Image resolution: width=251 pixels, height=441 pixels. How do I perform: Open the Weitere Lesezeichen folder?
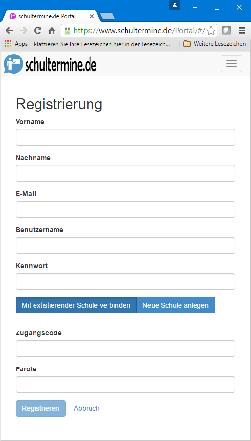215,44
